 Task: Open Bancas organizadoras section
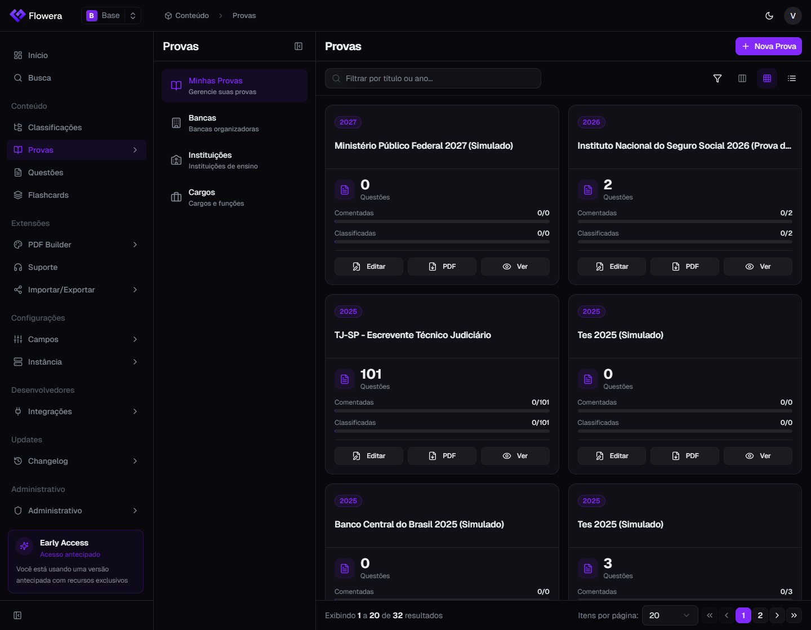234,123
